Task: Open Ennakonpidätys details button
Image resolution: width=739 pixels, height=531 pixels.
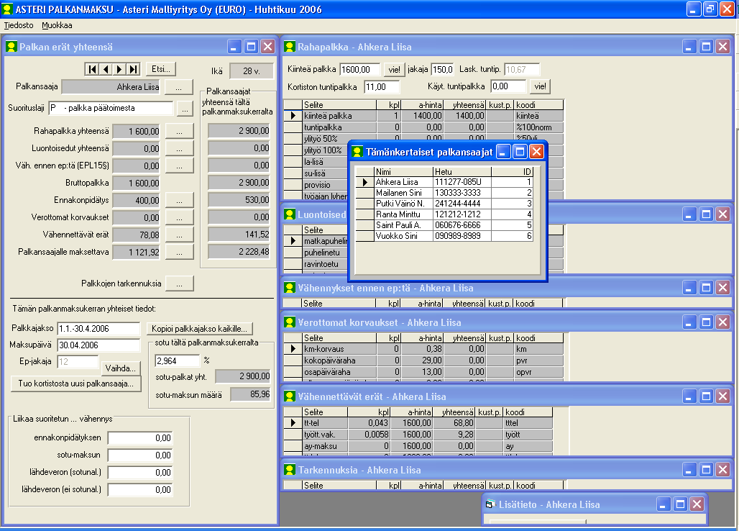Action: point(179,201)
